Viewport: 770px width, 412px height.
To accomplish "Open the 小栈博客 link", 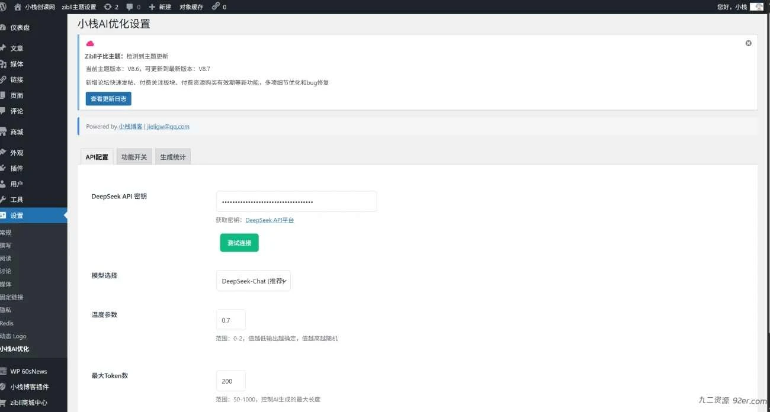I will (131, 127).
